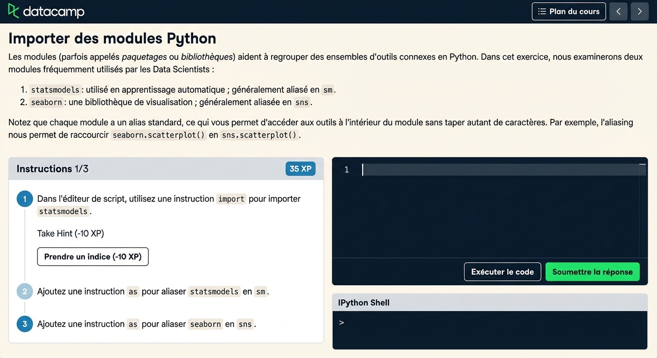The width and height of the screenshot is (657, 358).
Task: Submit with Soumettre la réponse button
Action: coord(592,272)
